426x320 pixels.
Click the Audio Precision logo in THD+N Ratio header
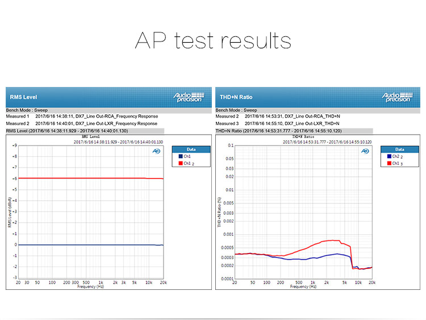(396, 97)
